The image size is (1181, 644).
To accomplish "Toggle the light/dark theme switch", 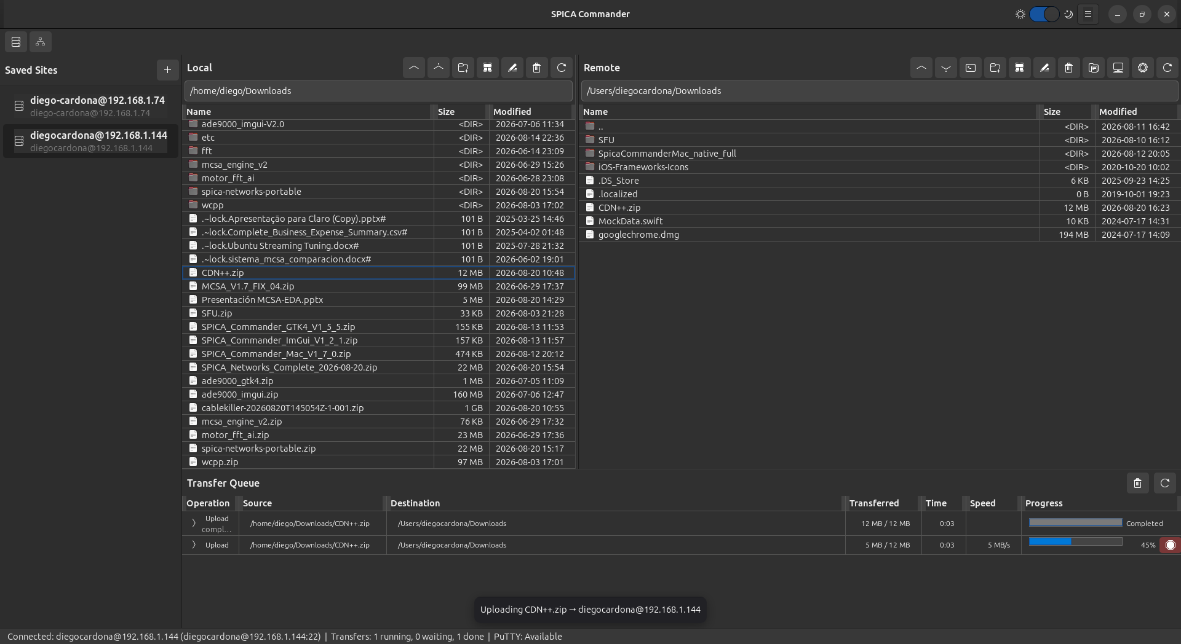I will 1044,14.
